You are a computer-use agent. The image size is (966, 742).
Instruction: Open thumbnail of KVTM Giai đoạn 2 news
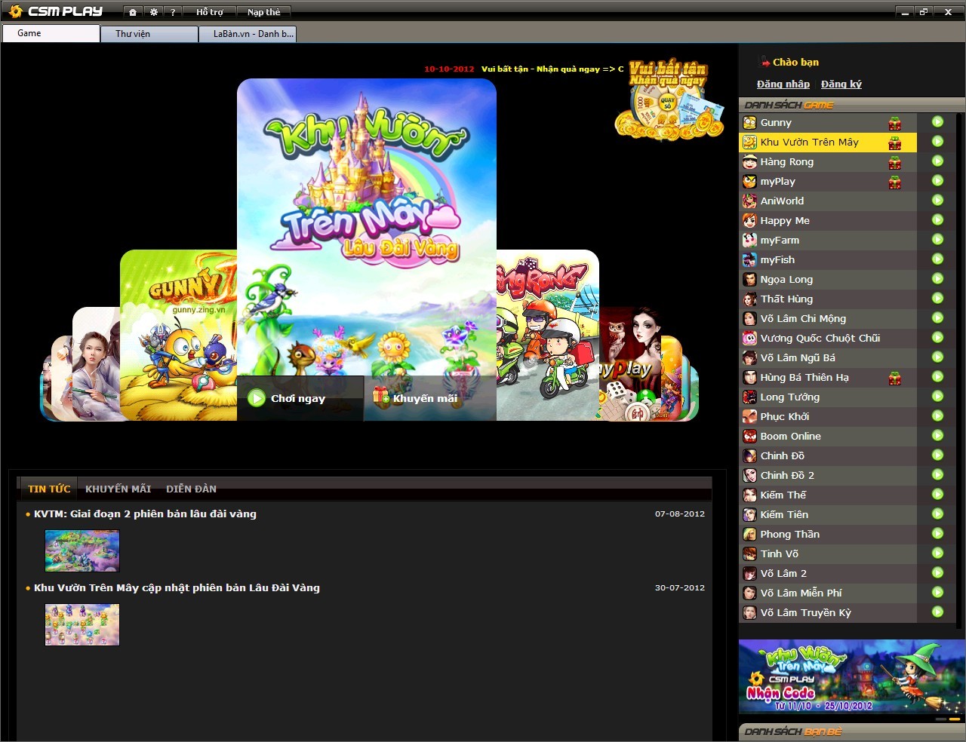coord(82,550)
